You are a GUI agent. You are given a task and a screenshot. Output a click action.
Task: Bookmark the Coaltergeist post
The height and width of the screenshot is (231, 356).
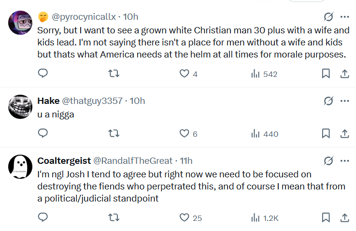click(x=326, y=217)
